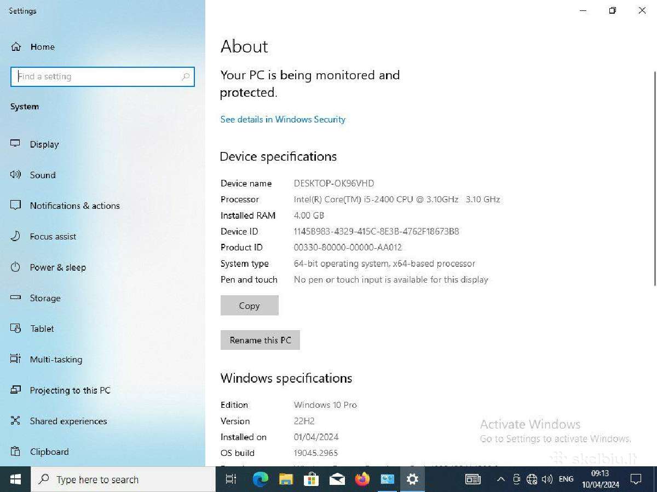Click the Settings gear in the taskbar
This screenshot has width=657, height=492.
pyautogui.click(x=412, y=479)
